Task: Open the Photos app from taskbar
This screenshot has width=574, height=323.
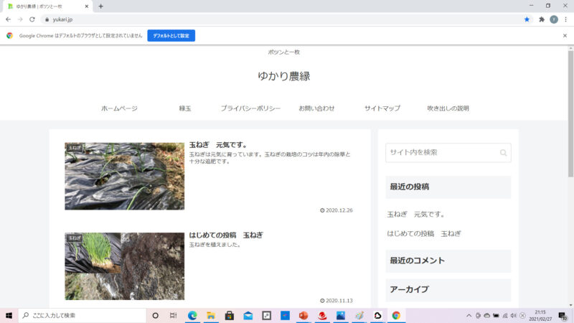Action: pos(340,315)
